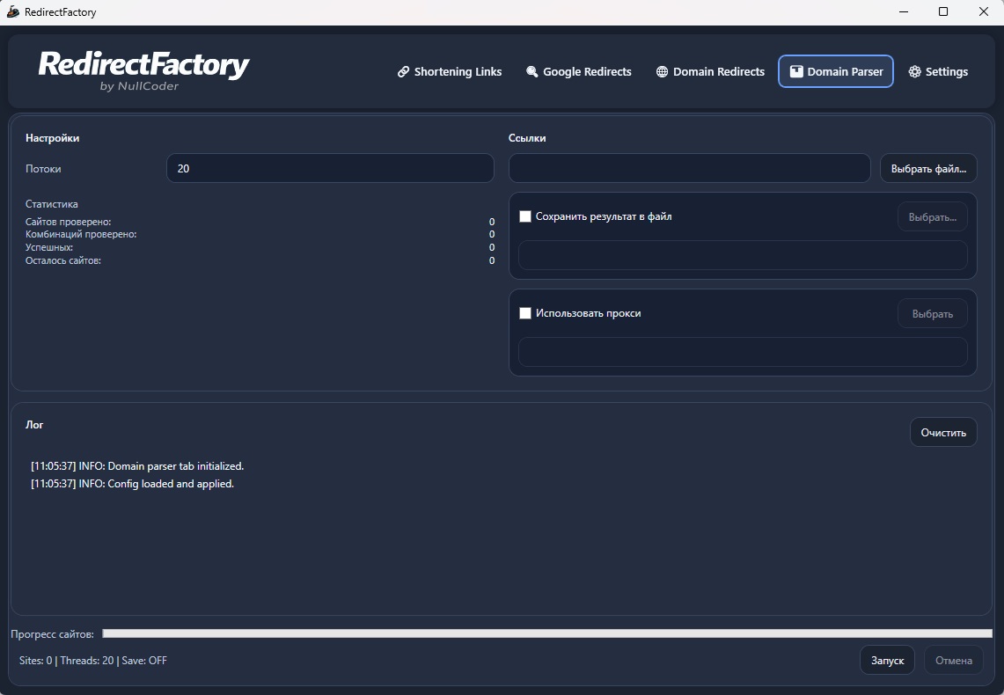Click the Выбрать файл... button

(928, 168)
